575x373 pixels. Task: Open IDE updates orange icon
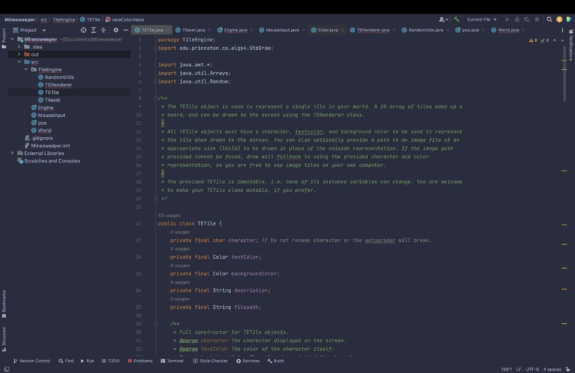559,19
